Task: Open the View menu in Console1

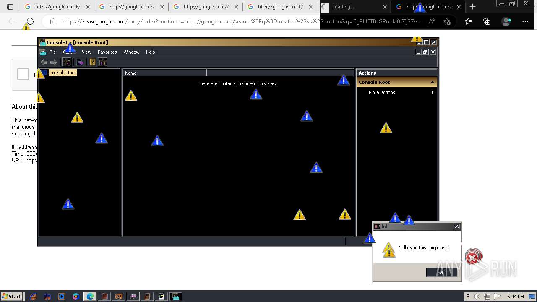Action: pos(86,52)
